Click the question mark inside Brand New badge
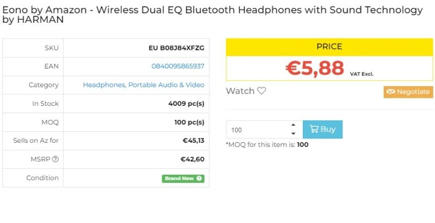This screenshot has width=435, height=223. 199,179
